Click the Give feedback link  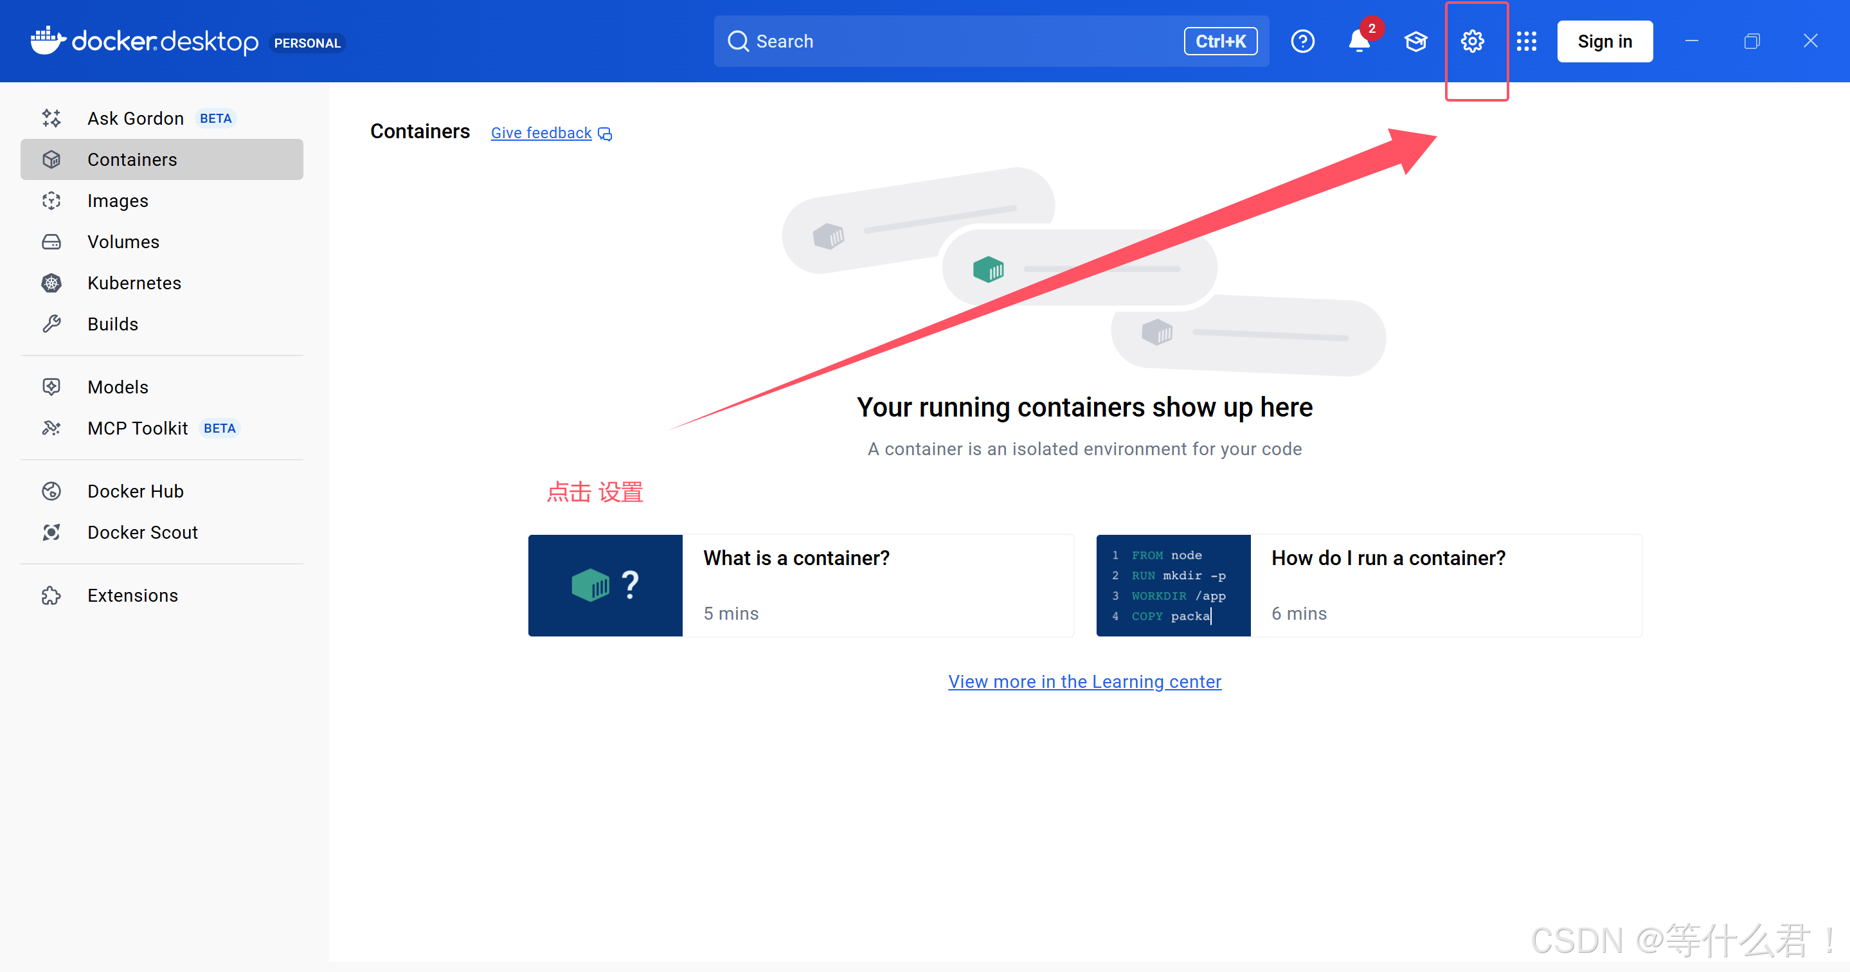pos(541,133)
